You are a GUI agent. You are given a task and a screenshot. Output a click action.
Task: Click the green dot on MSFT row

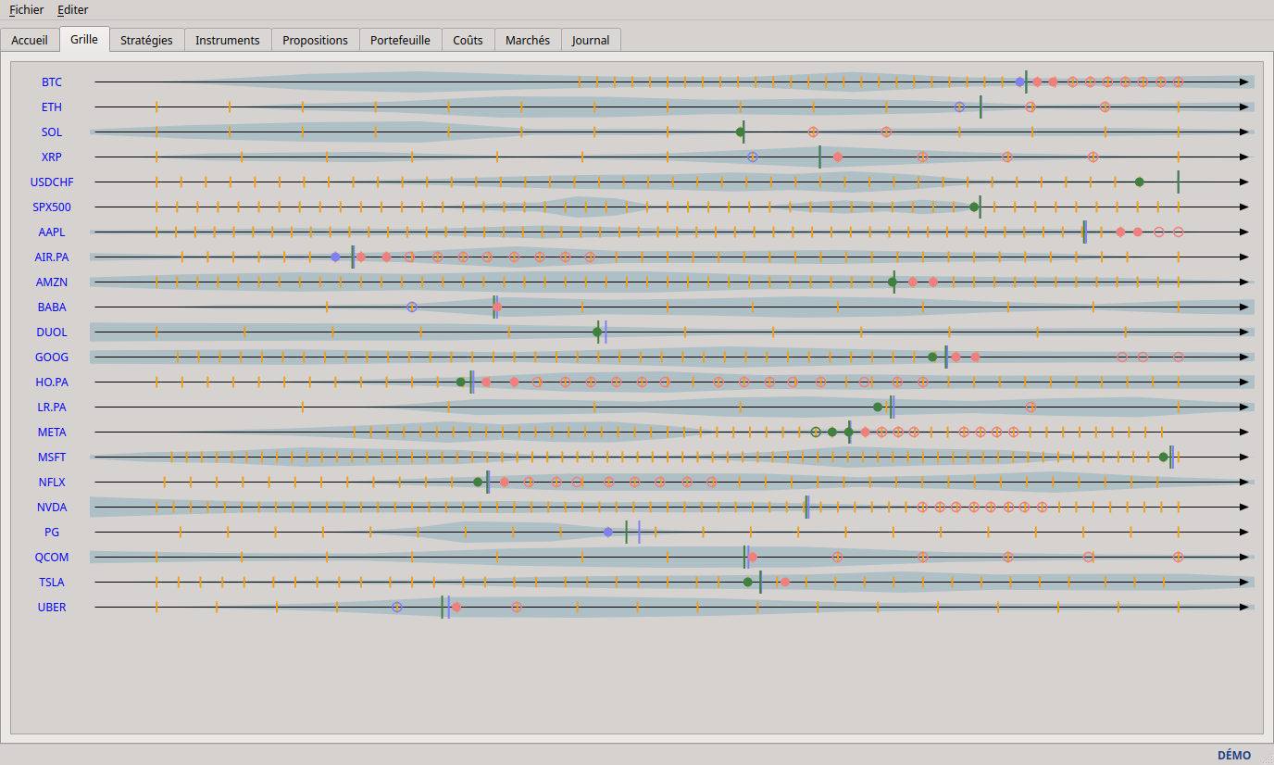1164,457
